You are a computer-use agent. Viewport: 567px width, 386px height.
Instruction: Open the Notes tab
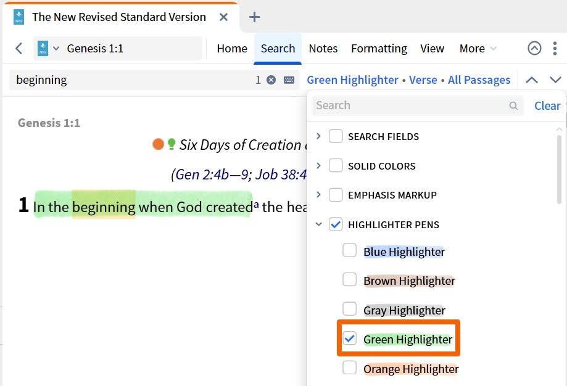[323, 49]
